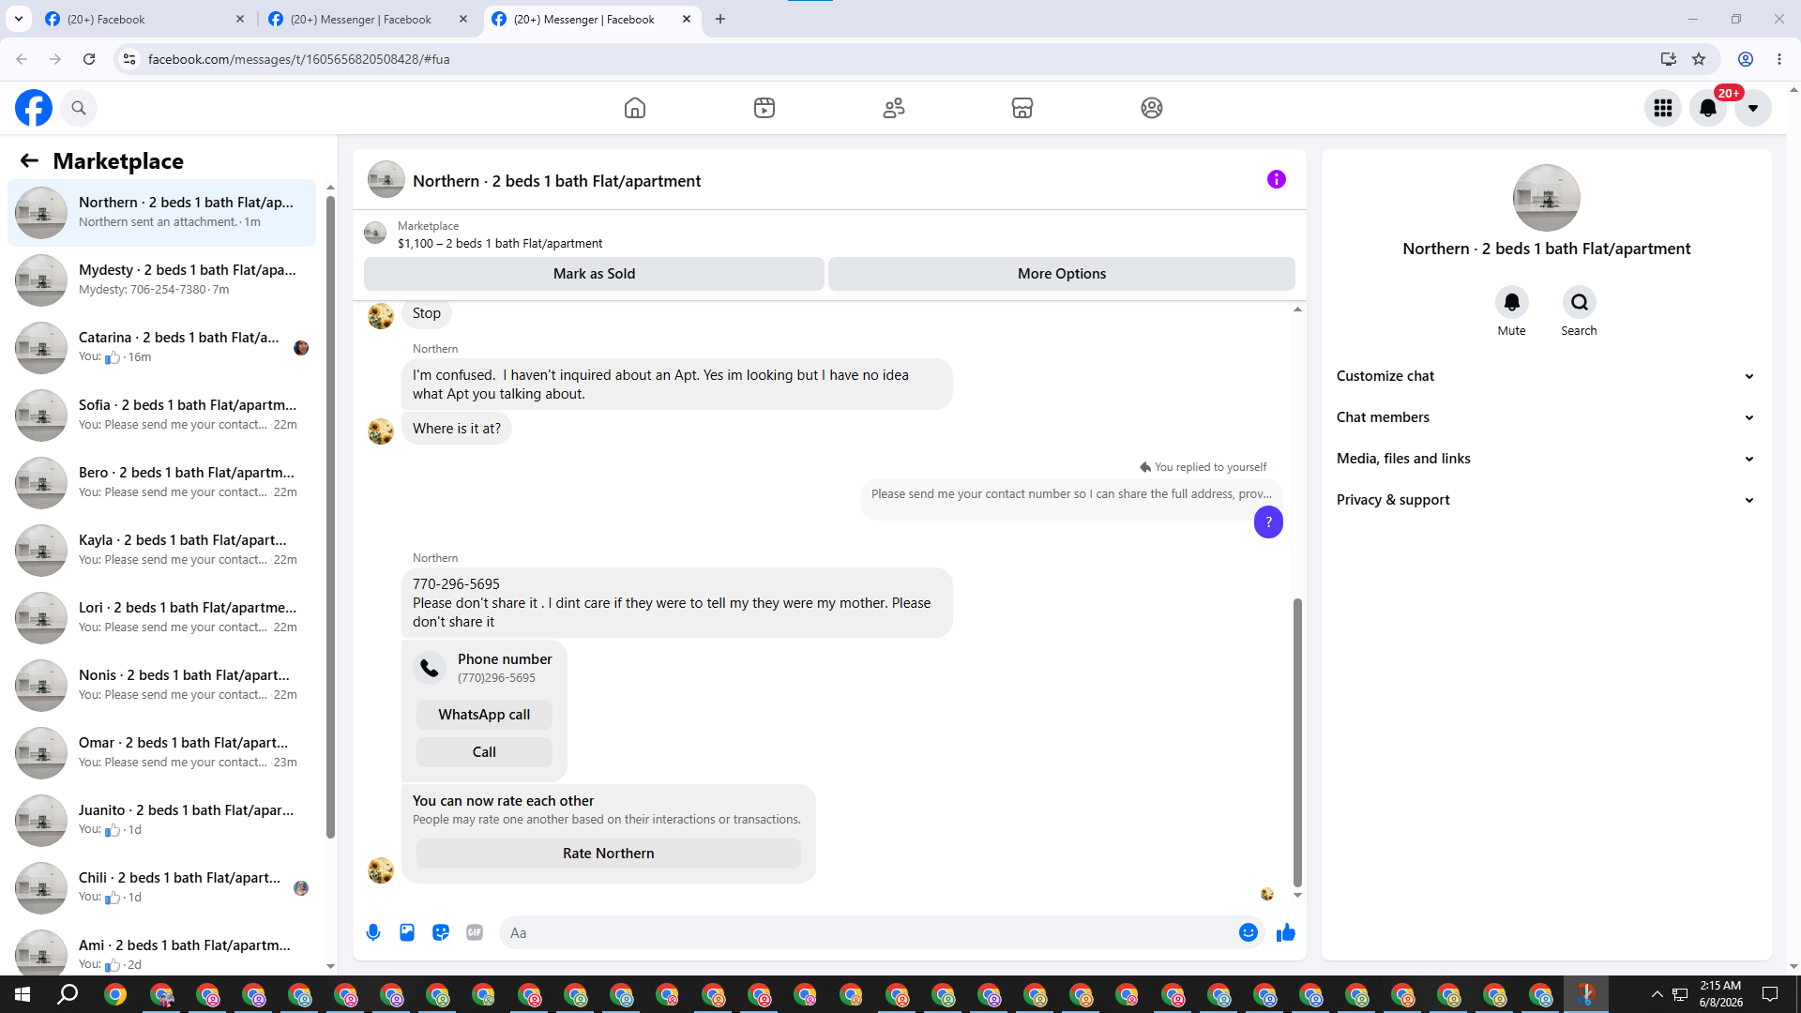1801x1013 pixels.
Task: Click the Call button
Action: tap(484, 752)
